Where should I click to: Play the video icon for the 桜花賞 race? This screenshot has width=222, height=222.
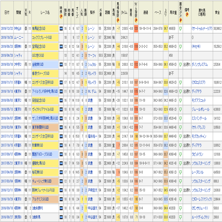pyautogui.click(x=61, y=172)
